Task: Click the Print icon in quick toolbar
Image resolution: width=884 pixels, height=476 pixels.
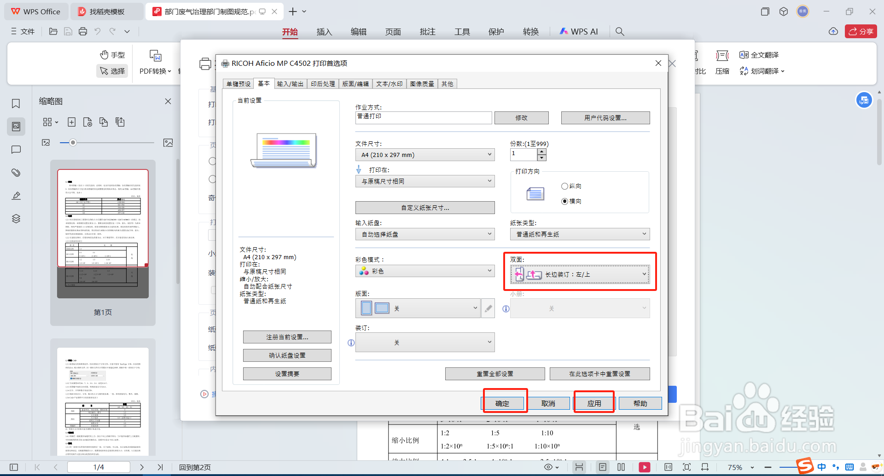Action: click(83, 31)
